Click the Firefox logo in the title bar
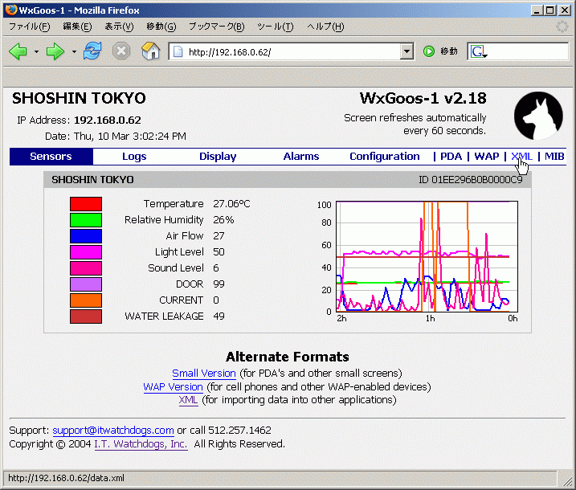Image resolution: width=576 pixels, height=490 pixels. pos(11,10)
